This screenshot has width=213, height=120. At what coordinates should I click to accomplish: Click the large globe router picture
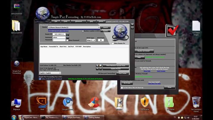click(x=120, y=33)
